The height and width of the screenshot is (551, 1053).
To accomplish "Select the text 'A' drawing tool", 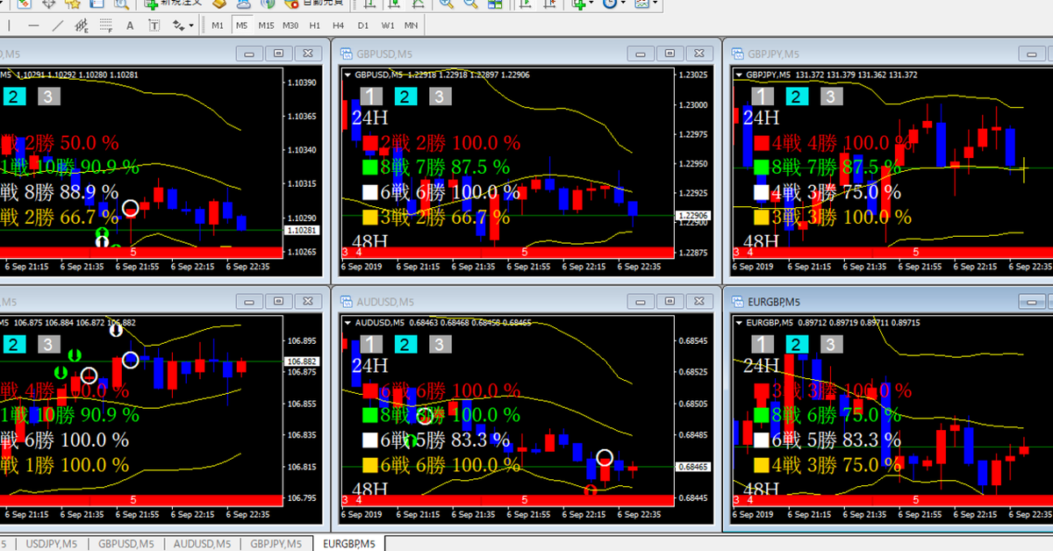I will click(x=130, y=25).
